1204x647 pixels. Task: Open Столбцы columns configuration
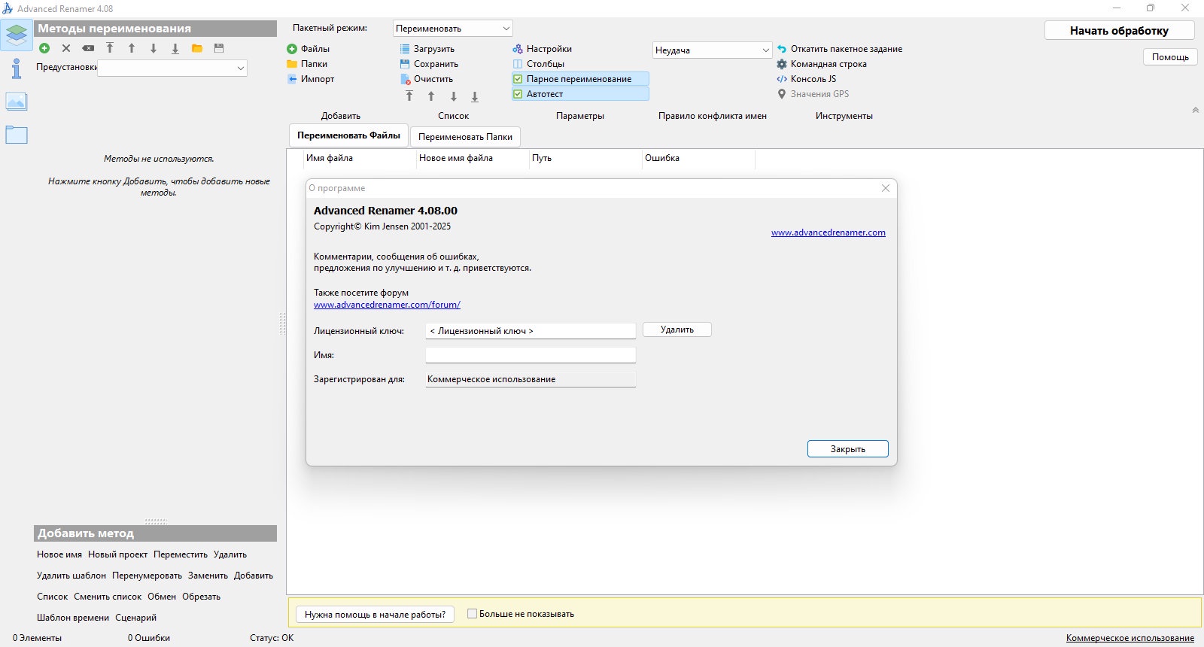539,64
